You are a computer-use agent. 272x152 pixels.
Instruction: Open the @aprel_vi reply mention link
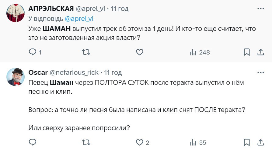(79, 18)
